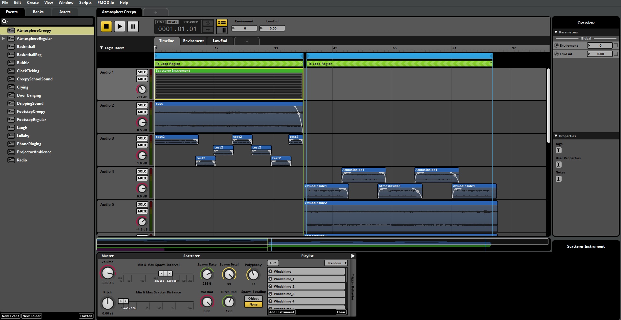Toggle the loop playback icon
Image resolution: width=621 pixels, height=320 pixels.
pos(208,23)
